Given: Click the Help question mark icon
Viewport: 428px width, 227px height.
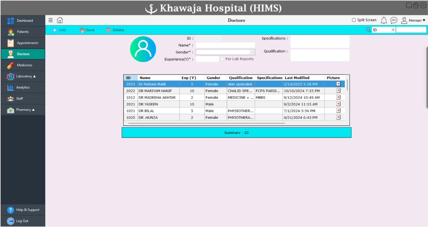Looking at the screenshot, I should pos(11,210).
